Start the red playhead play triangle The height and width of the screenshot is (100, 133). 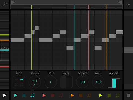(x=44, y=95)
